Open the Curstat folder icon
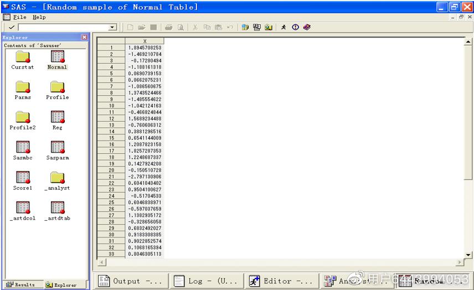Image resolution: width=474 pixels, height=290 pixels. [x=23, y=57]
